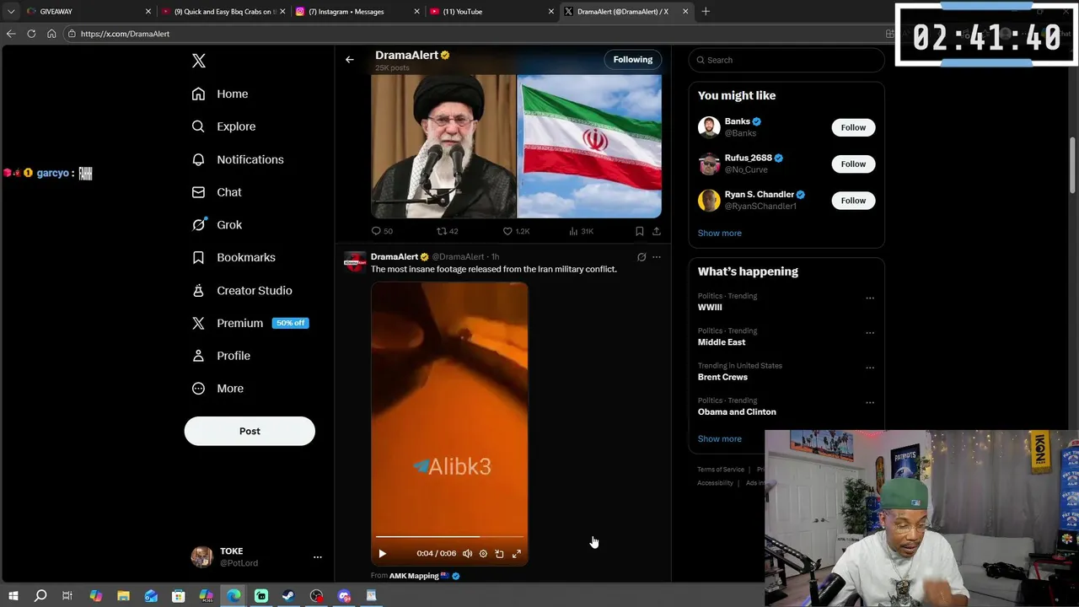Go back using the profile header arrow
Image resolution: width=1079 pixels, height=607 pixels.
pyautogui.click(x=350, y=60)
